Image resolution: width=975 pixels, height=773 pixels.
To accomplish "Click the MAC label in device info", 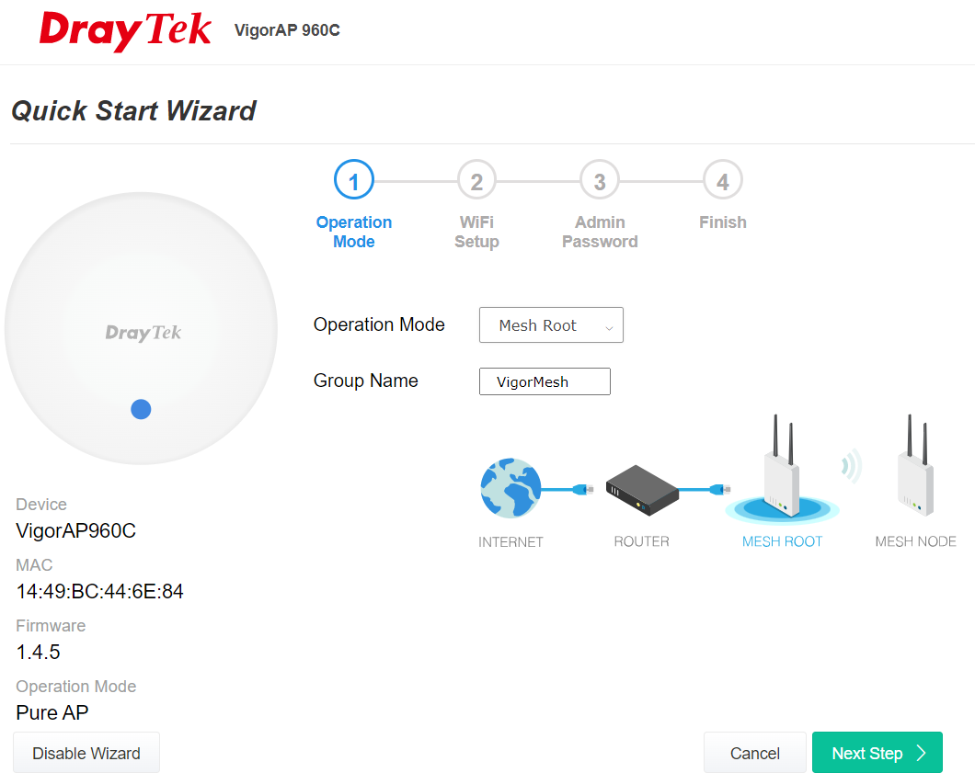I will 34,565.
